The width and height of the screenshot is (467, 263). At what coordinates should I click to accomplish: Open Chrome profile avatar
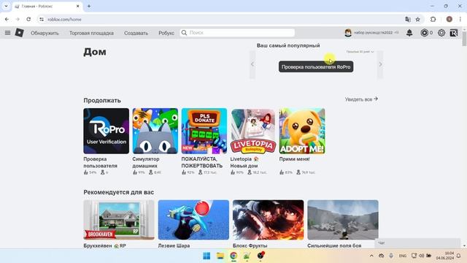[449, 19]
